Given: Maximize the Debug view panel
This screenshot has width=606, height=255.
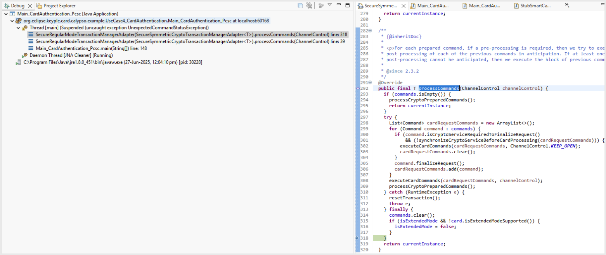Looking at the screenshot, I should click(347, 5).
